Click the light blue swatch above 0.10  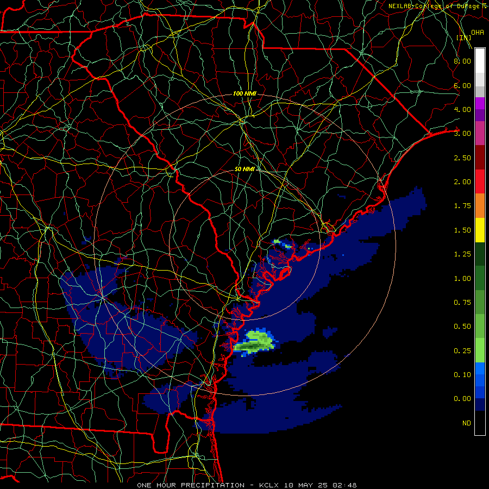pos(480,368)
